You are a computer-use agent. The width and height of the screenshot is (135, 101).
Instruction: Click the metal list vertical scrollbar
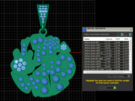click(130, 45)
